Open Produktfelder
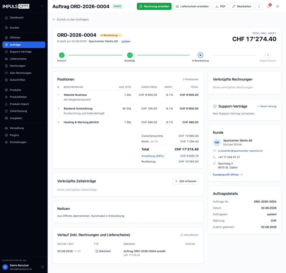Image resolution: width=286 pixels, height=273 pixels. tap(24, 97)
